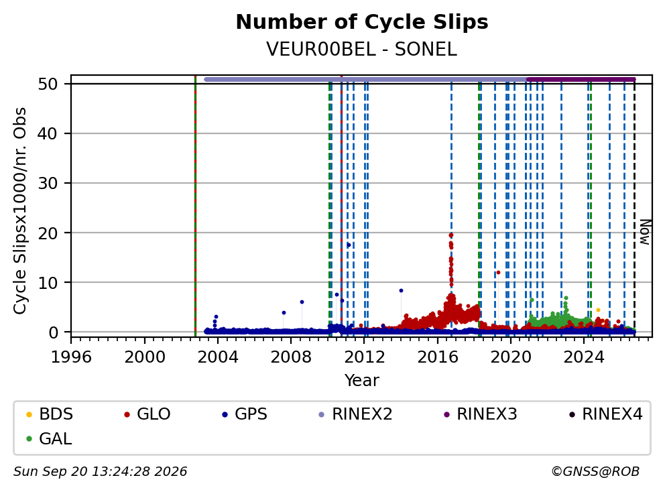The image size is (665, 492).
Task: Click the GLO red legend marker
Action: coord(127,414)
